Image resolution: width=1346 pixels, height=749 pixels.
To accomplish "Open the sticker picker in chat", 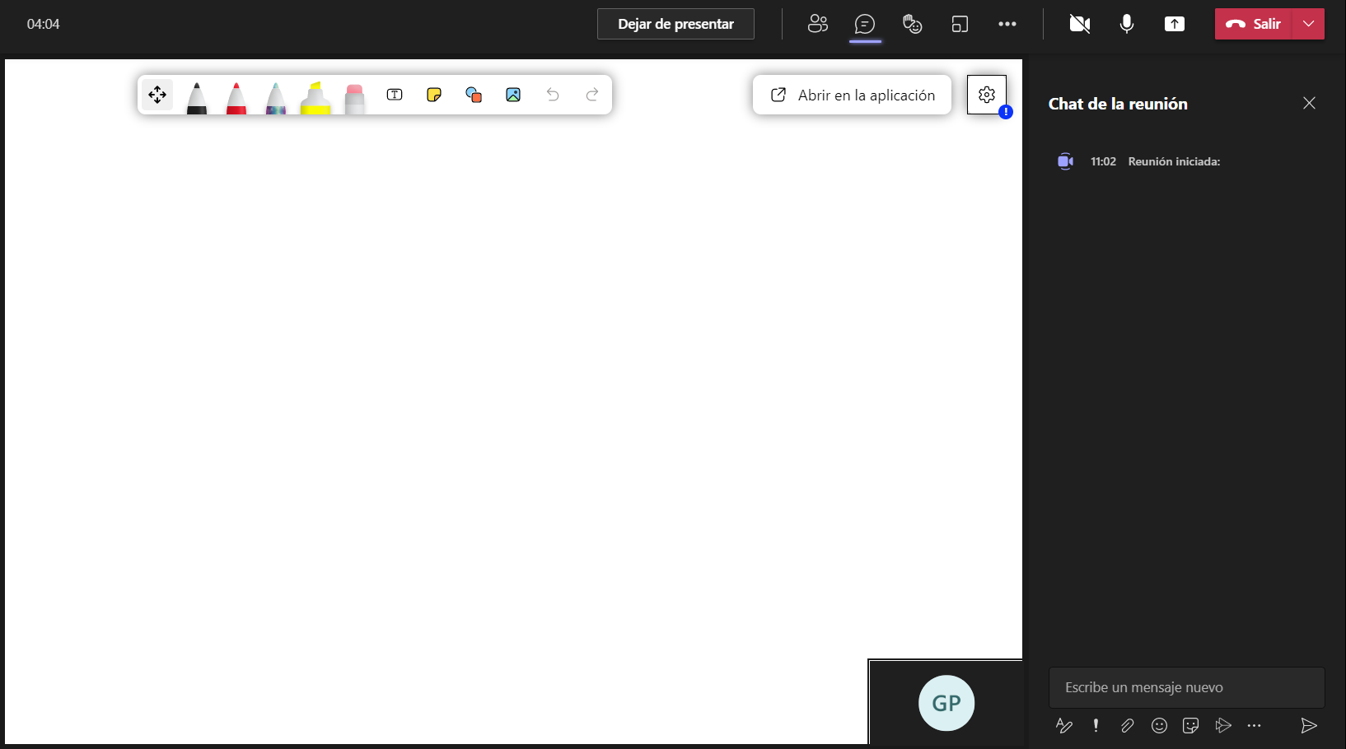I will 1190,725.
